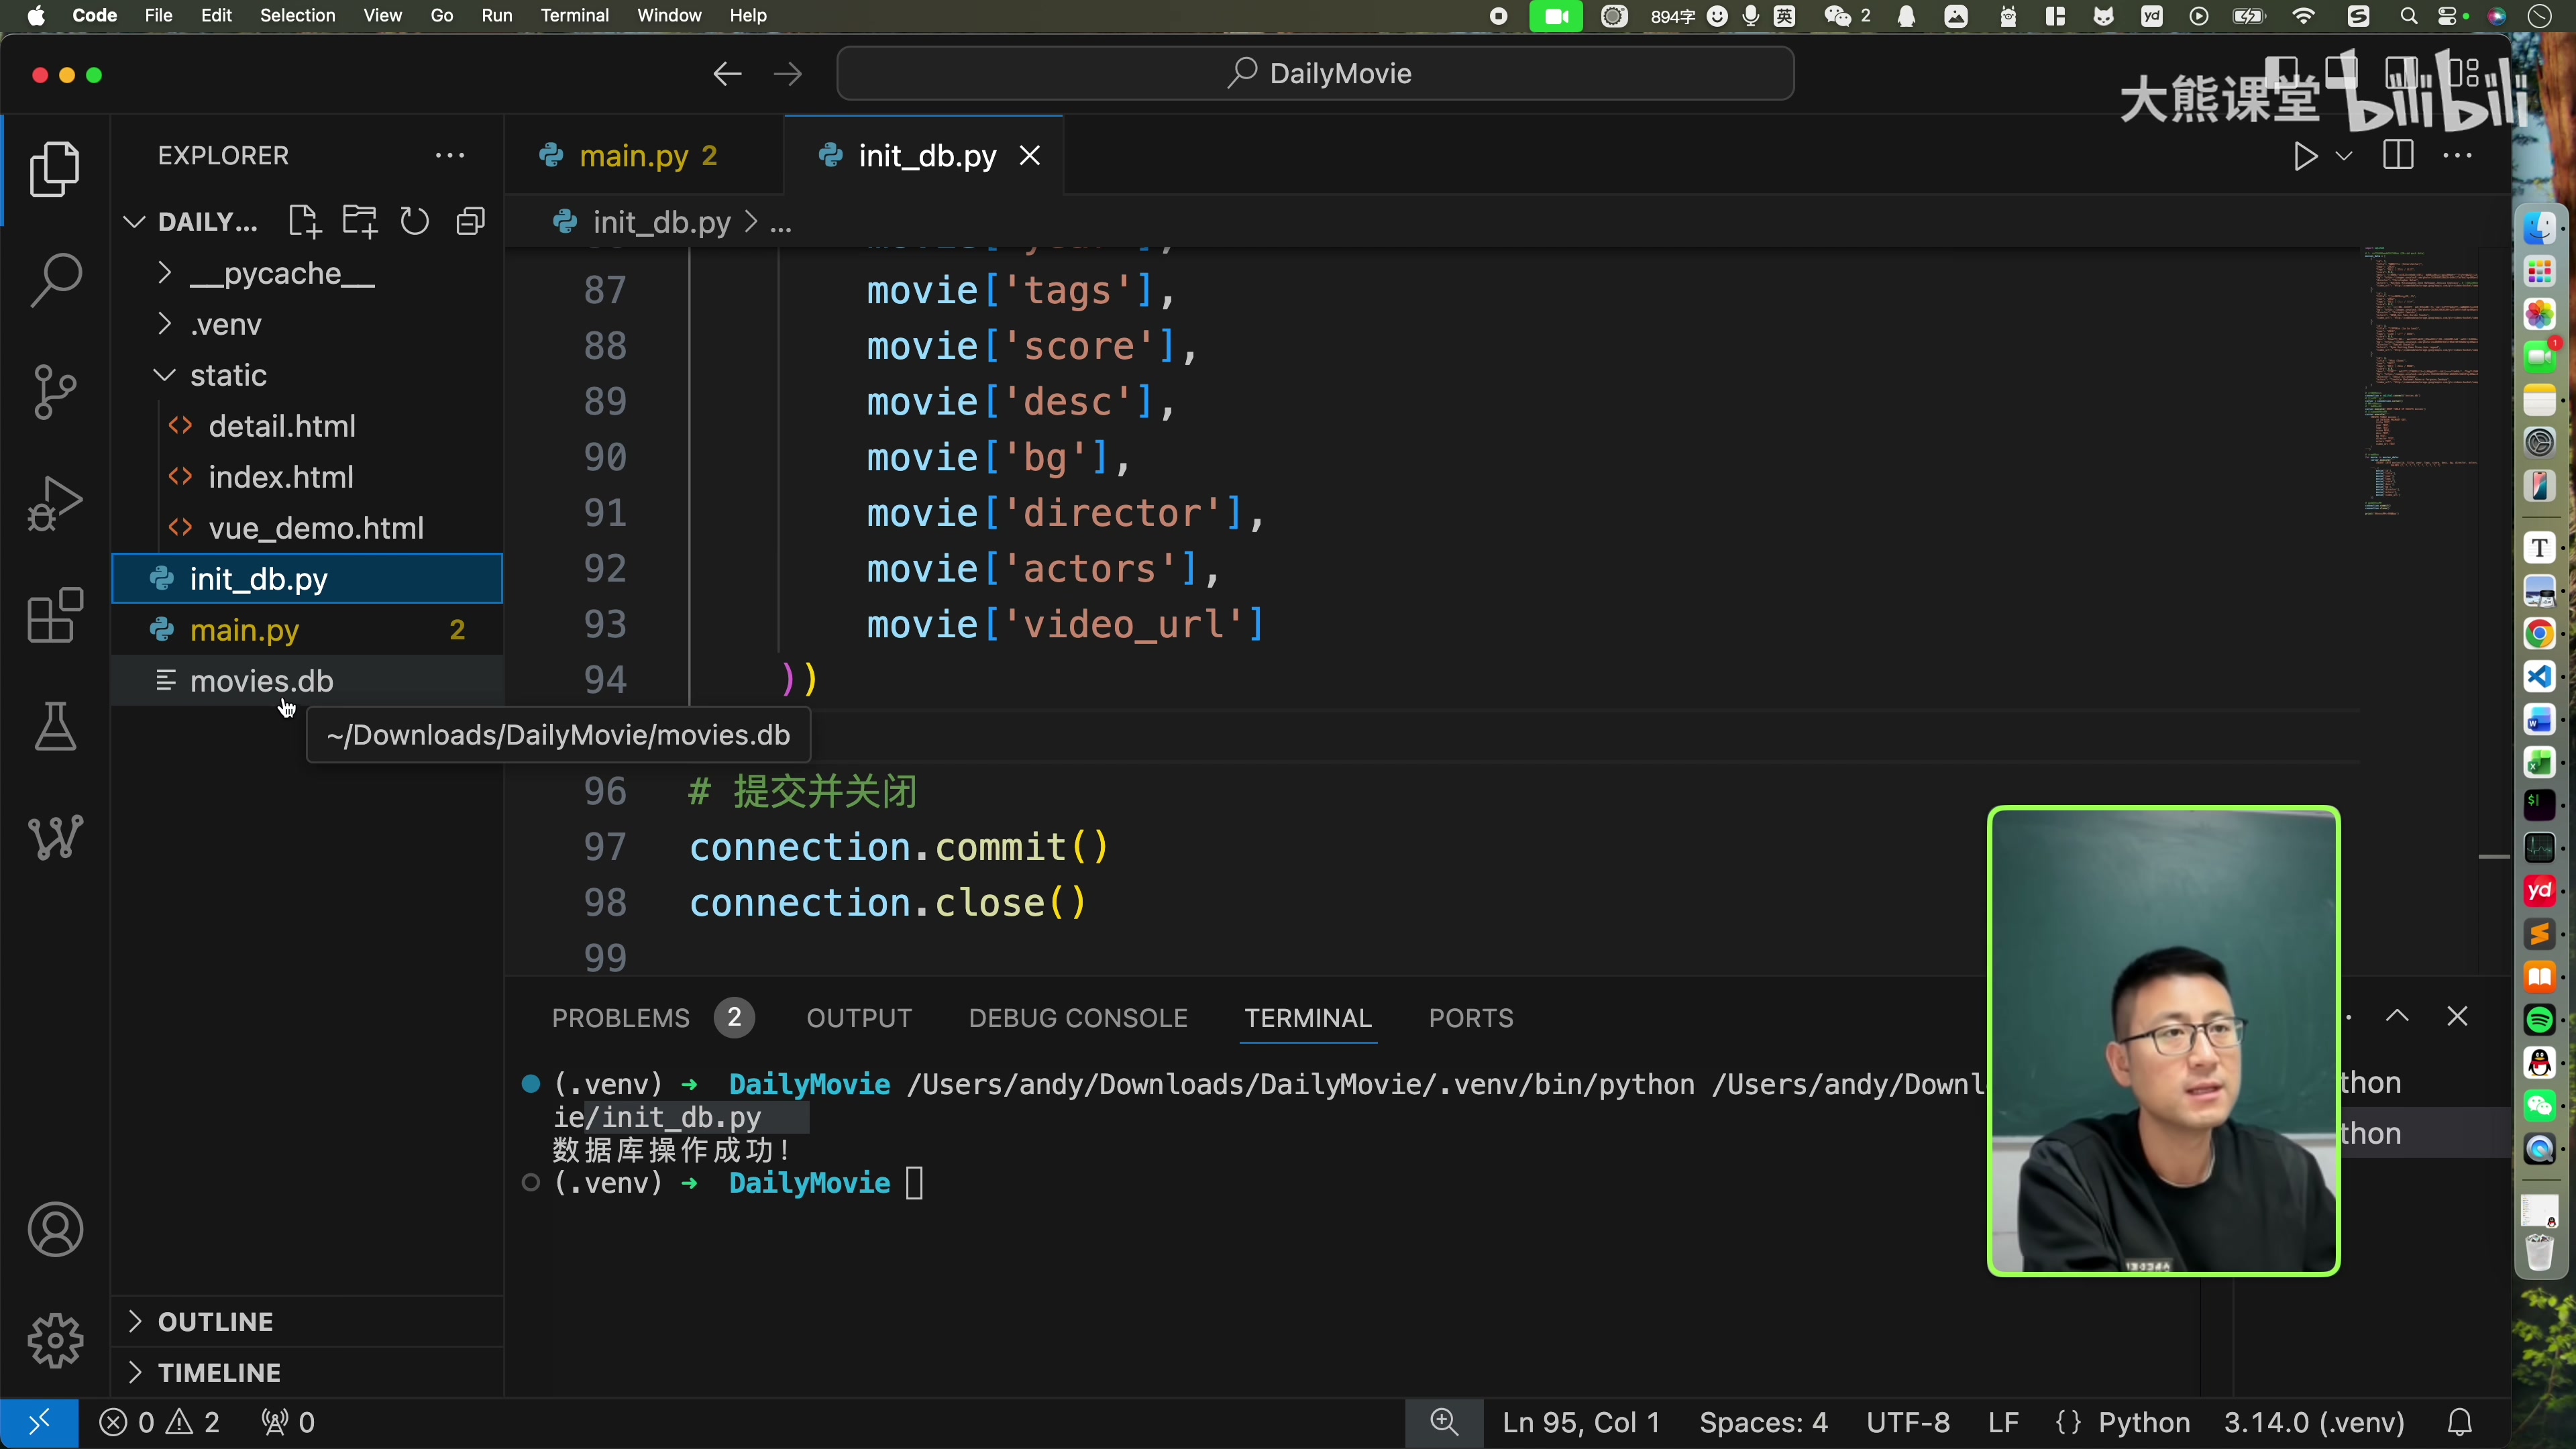Screen dimensions: 2576x1449
Task: Open the run options dropdown arrow
Action: [2344, 156]
